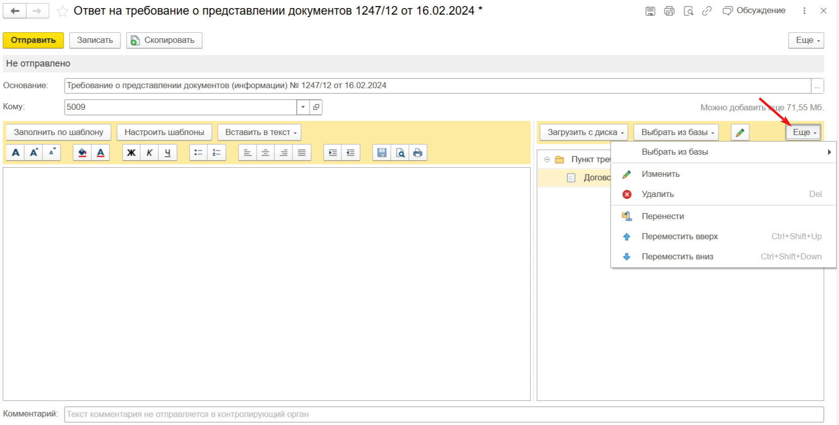Viewport: 839px width, 425px height.
Task: Click inside the main text editor area
Action: [267, 284]
